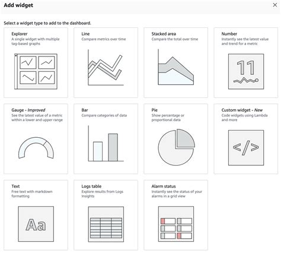Choose the Line chart icon

[106, 68]
